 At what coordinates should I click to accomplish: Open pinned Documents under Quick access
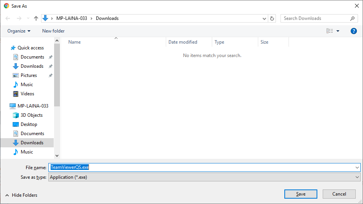[x=32, y=57]
